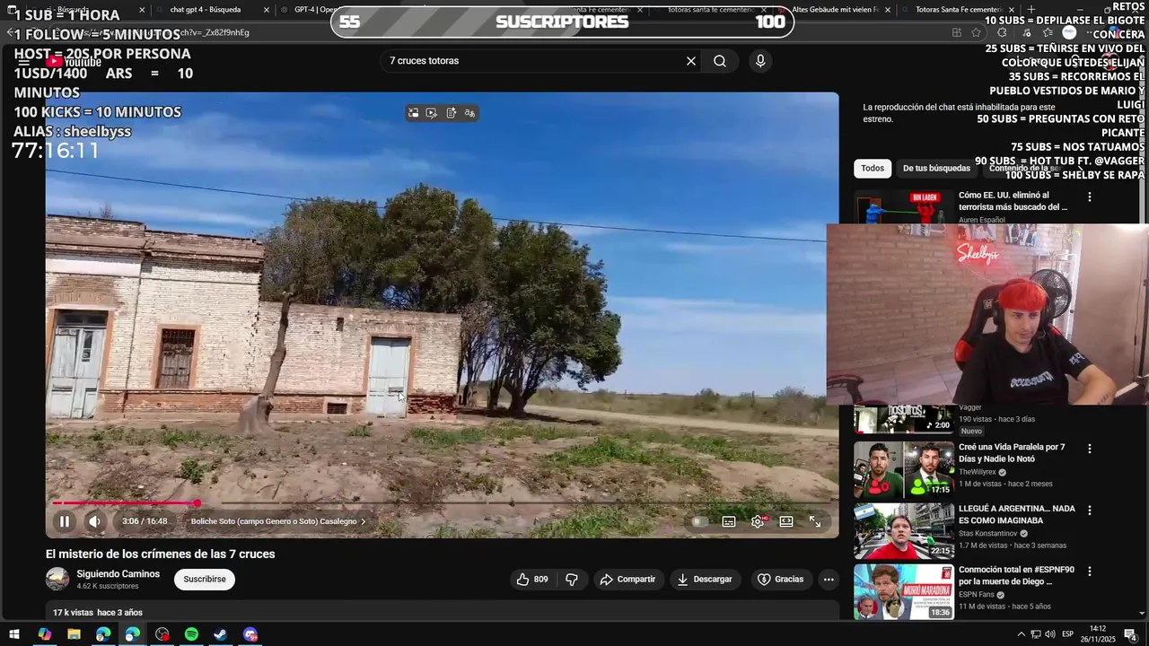
Task: Open browser extensions puzzle icon
Action: (x=1003, y=32)
